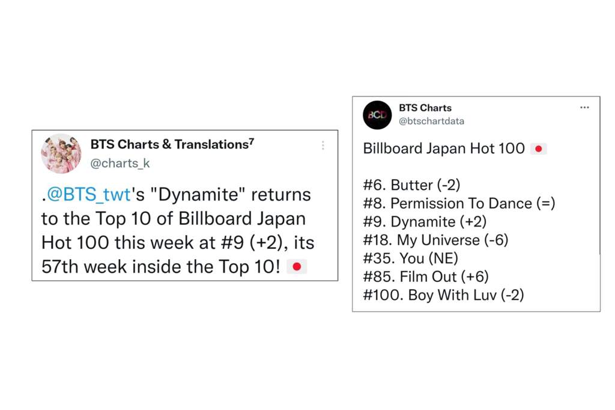Select the '#18. My Universe (-6)' line
615x410 pixels.
pos(436,240)
